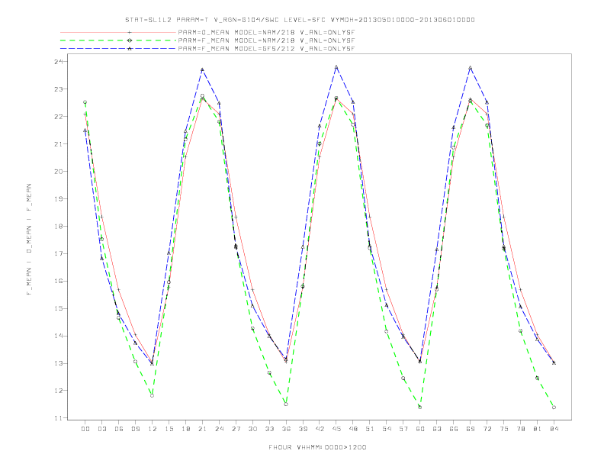
Task: Select the PARM=O_MEAN MODEL=NAM/218 legend label
Action: click(266, 33)
